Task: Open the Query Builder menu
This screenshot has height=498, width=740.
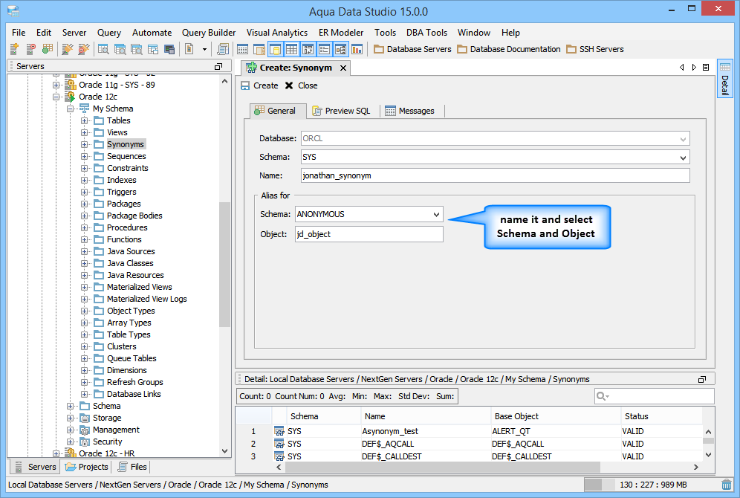Action: [x=209, y=33]
